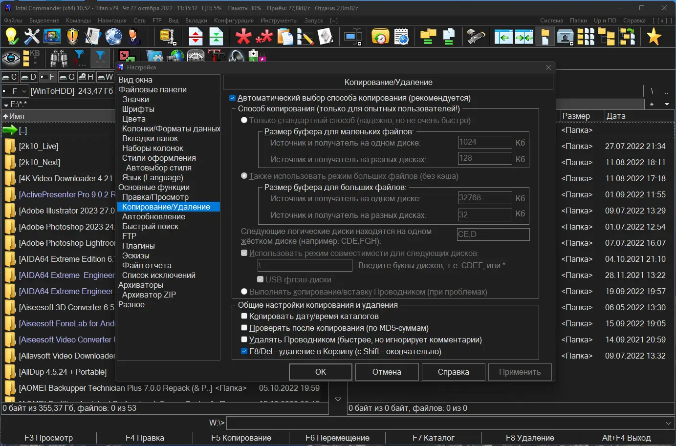Open the Справка menu in menu bar
676x446 pixels.
634,21
